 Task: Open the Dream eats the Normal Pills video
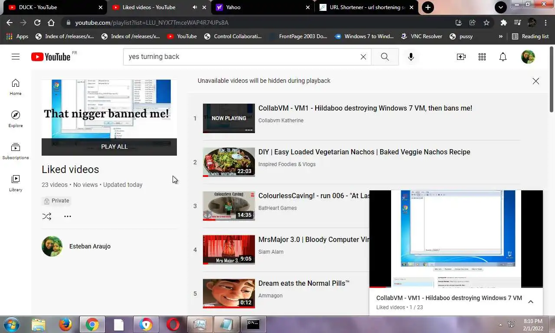pos(304,284)
